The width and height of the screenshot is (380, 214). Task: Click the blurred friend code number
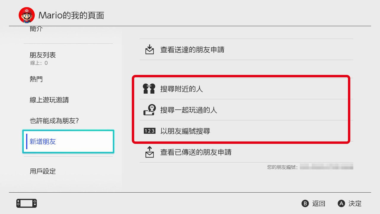(x=327, y=167)
